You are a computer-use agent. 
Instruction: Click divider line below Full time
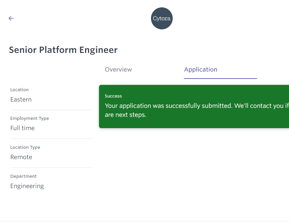51,138
